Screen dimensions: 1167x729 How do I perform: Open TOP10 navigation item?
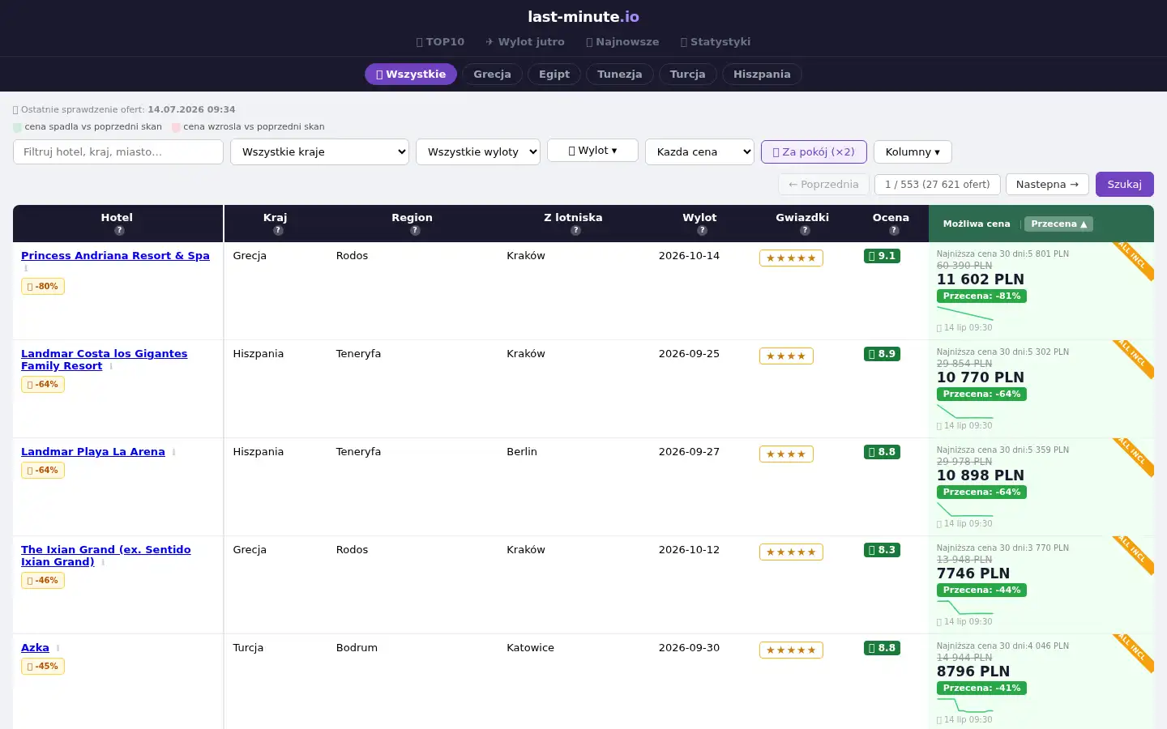(x=440, y=42)
